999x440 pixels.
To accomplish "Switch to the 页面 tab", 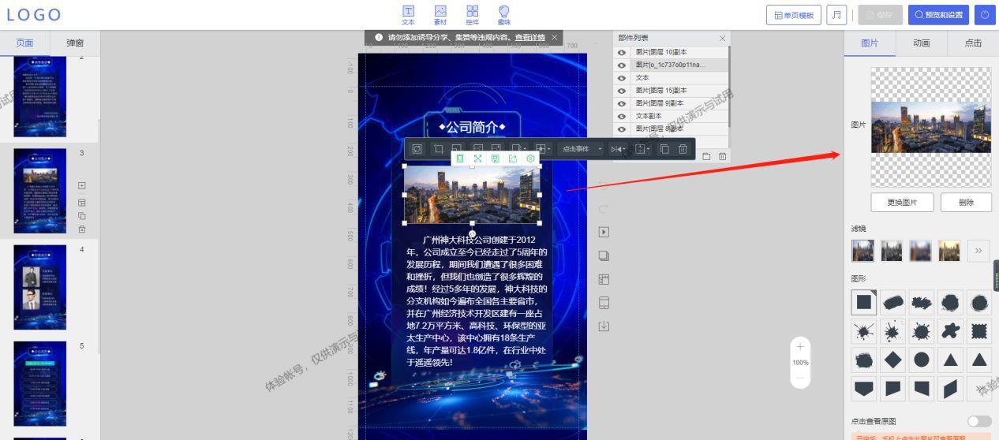I will click(x=24, y=43).
